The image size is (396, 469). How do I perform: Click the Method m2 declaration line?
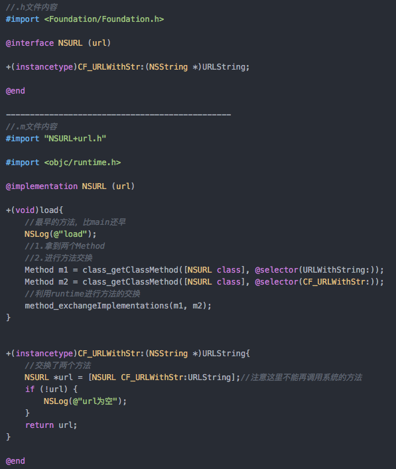(x=204, y=282)
